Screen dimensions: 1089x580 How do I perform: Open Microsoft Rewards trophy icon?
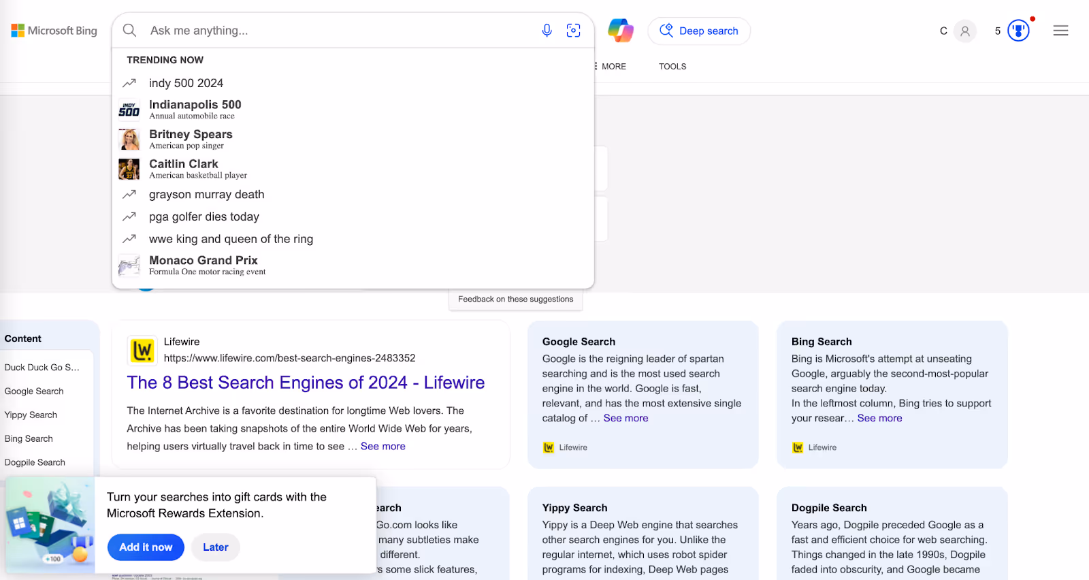click(x=1018, y=31)
